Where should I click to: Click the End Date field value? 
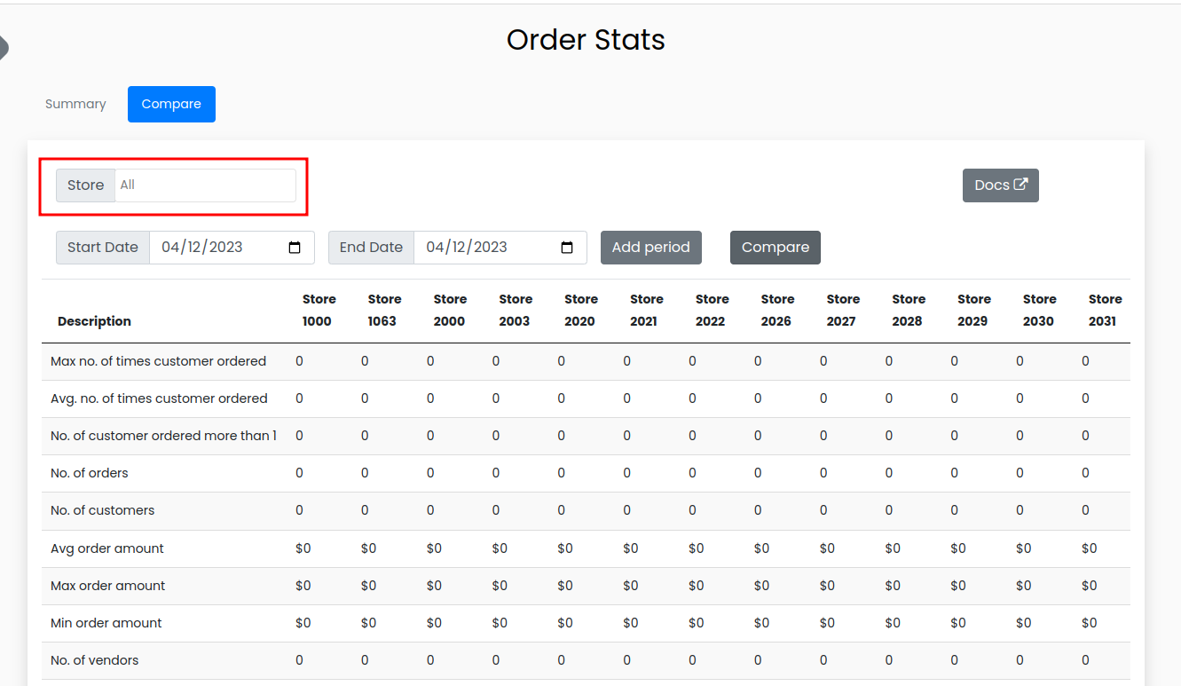click(467, 248)
